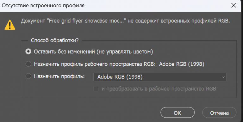
Task: Click the yellow warning triangle icon
Action: click(x=10, y=25)
